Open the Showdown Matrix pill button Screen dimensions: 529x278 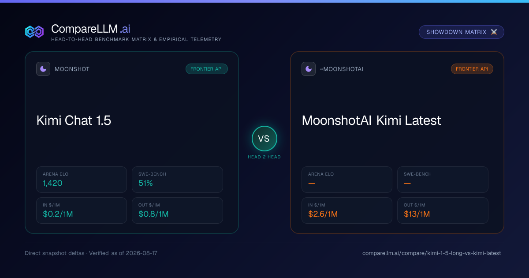point(462,32)
